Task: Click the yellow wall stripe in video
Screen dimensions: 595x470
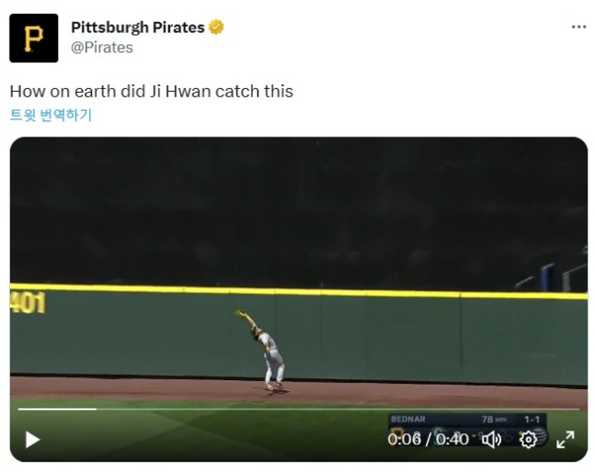Action: [x=299, y=291]
